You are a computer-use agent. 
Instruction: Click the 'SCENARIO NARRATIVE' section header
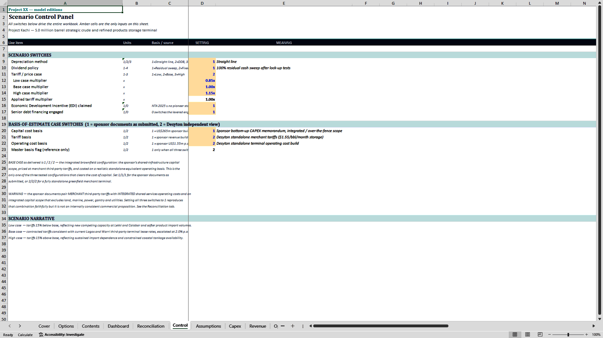pos(31,219)
